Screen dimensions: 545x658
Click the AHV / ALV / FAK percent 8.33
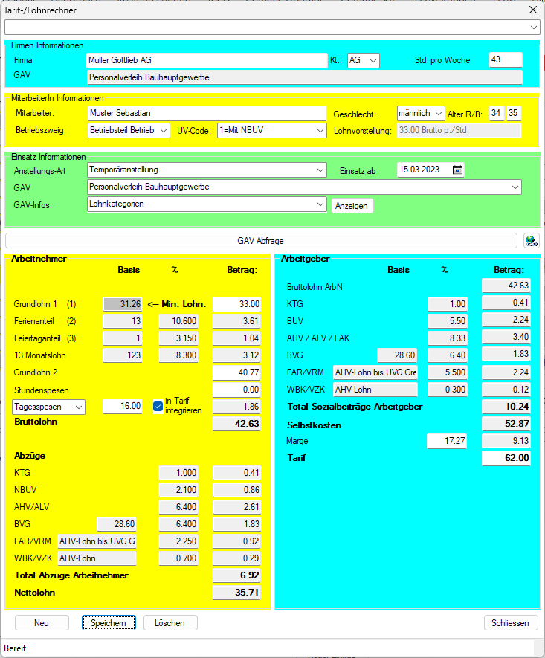pos(448,338)
